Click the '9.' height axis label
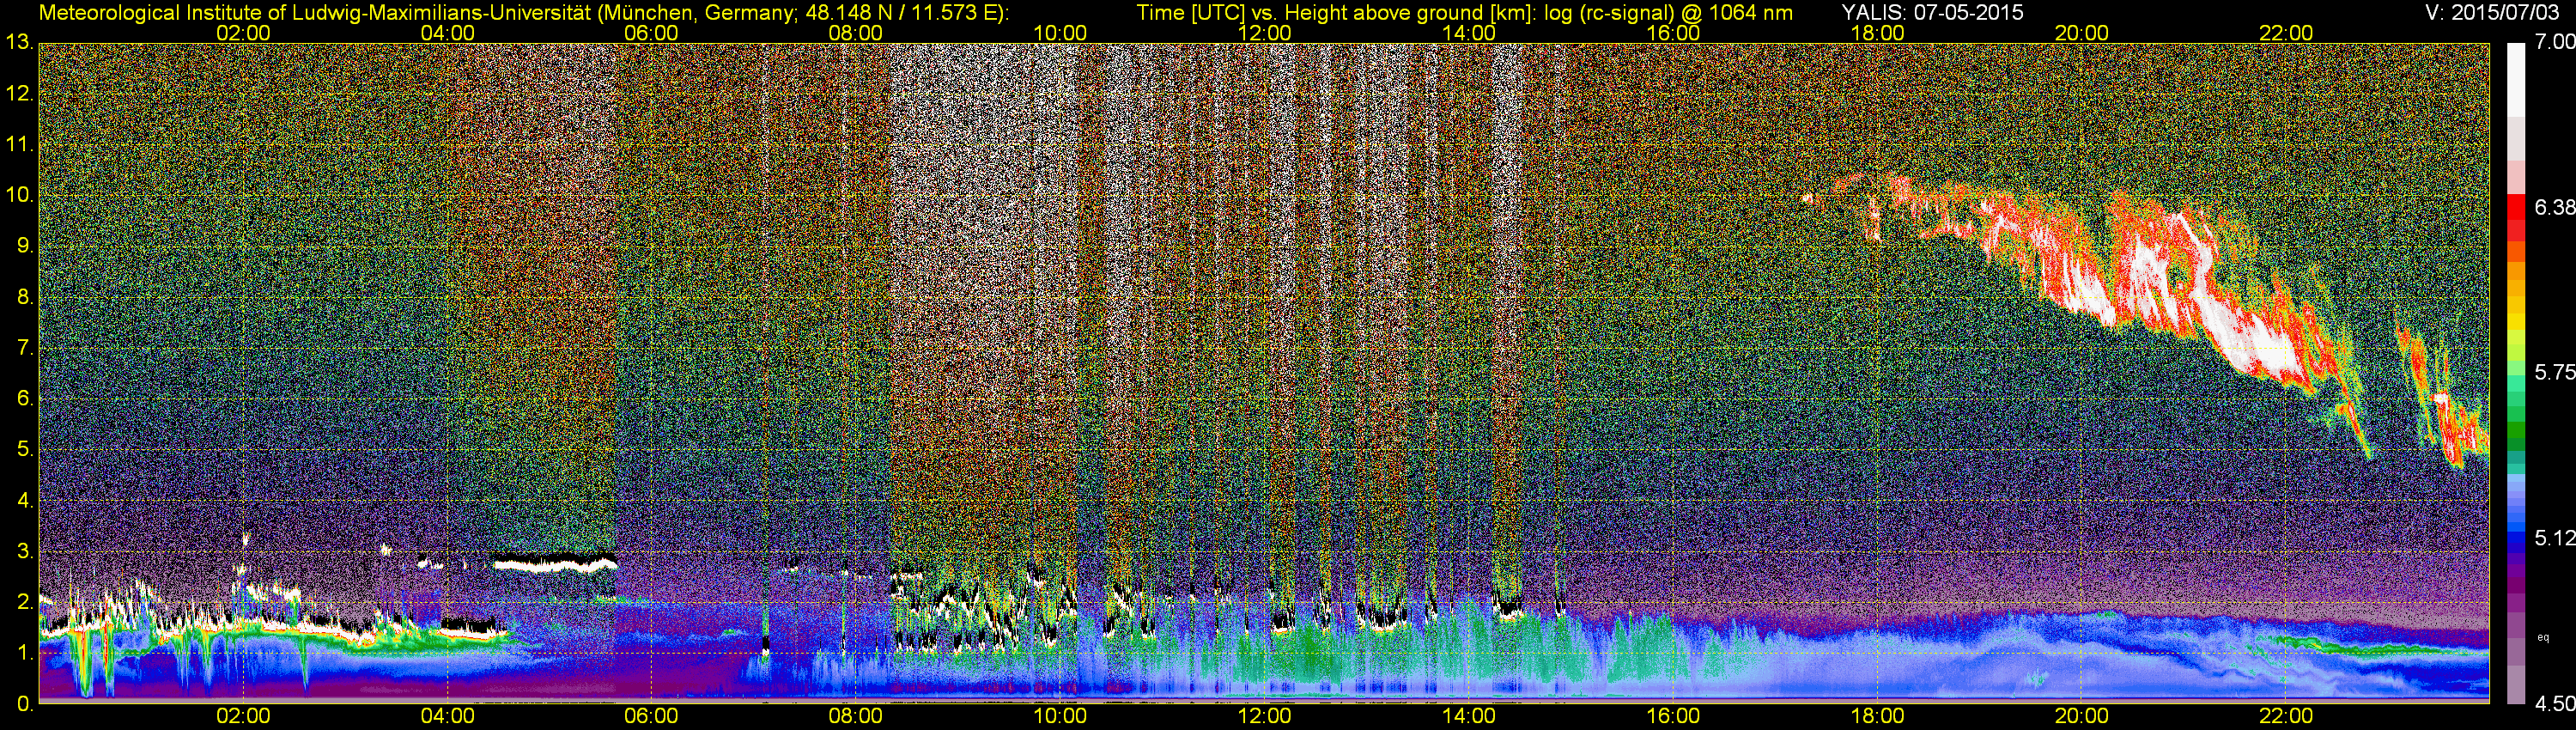 click(25, 246)
